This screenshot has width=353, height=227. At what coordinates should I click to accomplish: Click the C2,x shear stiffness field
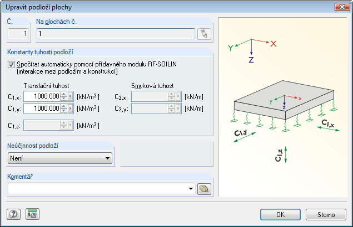coord(150,96)
